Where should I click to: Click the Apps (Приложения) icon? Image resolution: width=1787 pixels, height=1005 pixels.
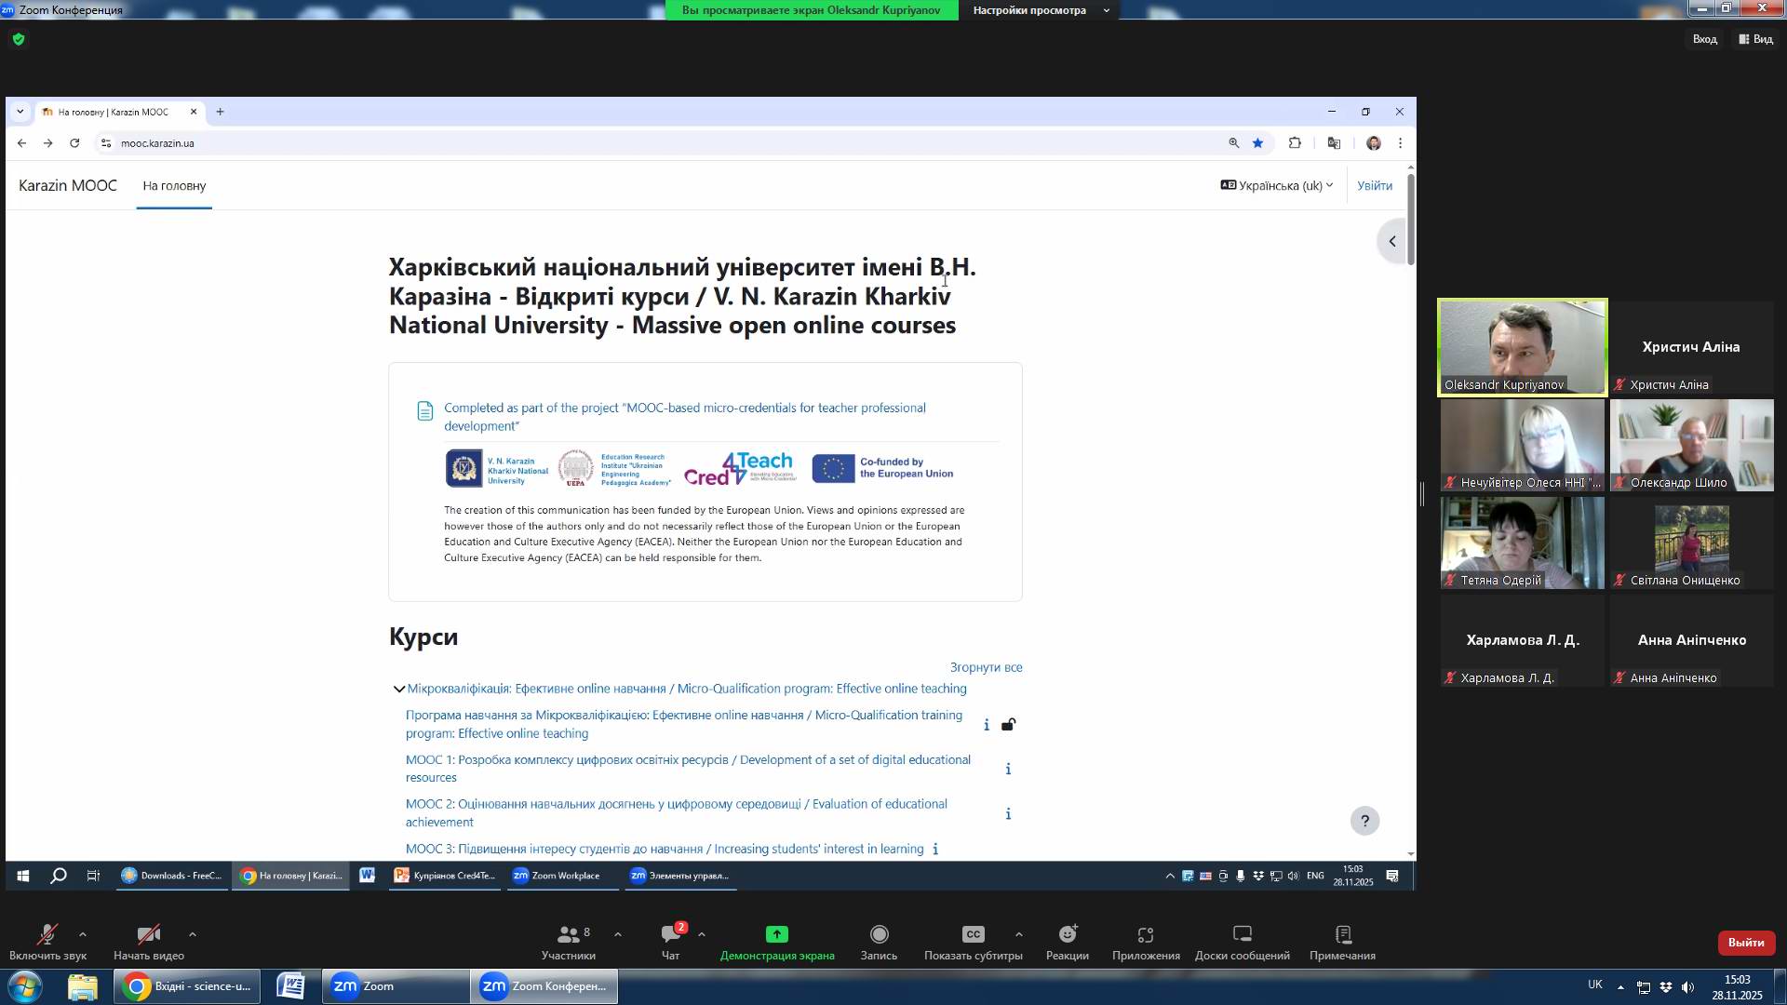[x=1146, y=934]
